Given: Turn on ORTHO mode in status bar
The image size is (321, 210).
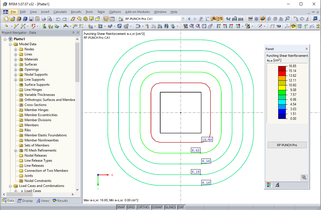Looking at the screenshot, I should (144, 207).
